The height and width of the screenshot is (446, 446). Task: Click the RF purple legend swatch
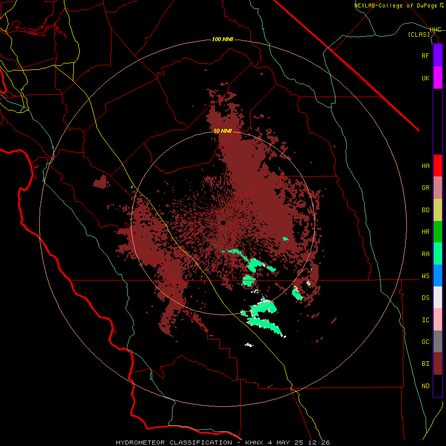pyautogui.click(x=438, y=56)
